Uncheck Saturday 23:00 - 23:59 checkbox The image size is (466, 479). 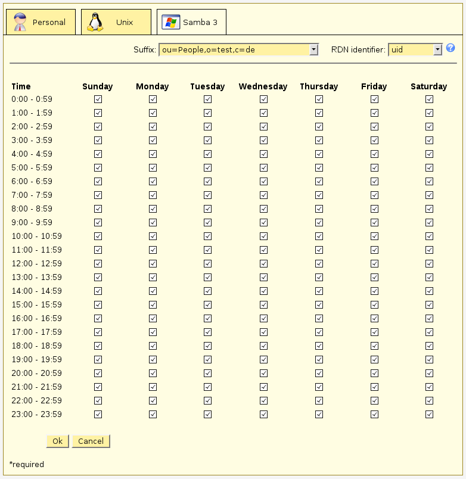pos(429,415)
